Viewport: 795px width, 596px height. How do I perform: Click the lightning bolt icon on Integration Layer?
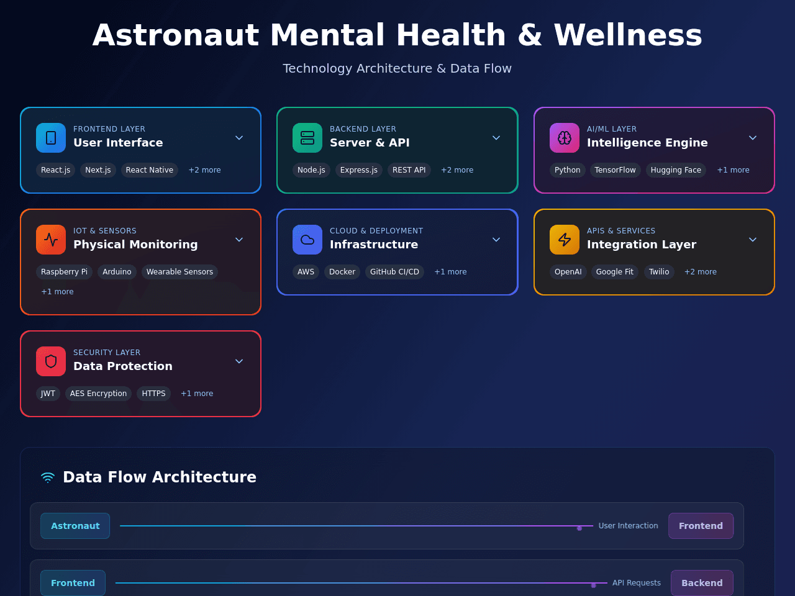(x=565, y=240)
